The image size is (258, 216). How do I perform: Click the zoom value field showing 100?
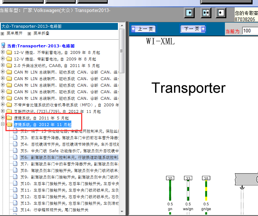click(250, 31)
